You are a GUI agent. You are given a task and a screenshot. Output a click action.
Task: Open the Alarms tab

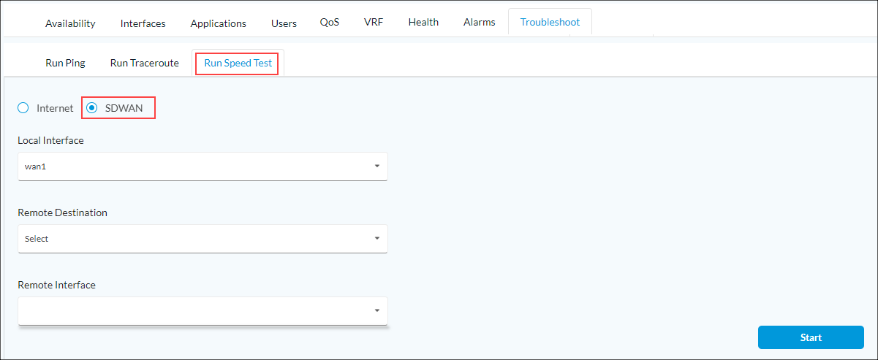(479, 22)
